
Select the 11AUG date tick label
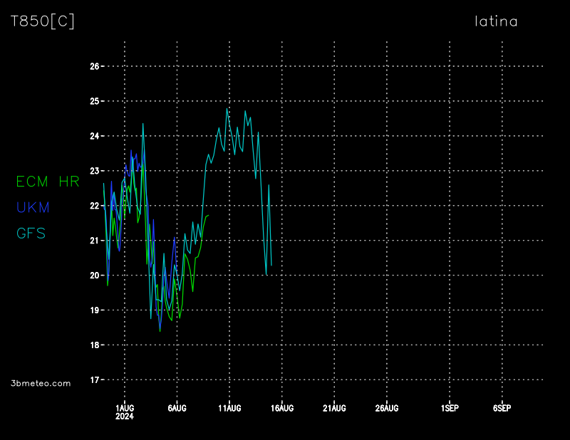point(229,408)
